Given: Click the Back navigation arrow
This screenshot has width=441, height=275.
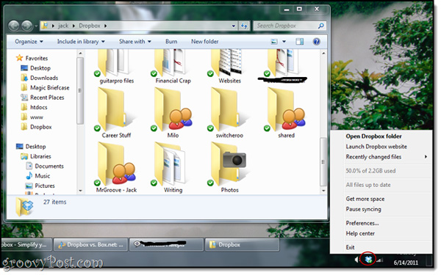Looking at the screenshot, I should coord(13,26).
